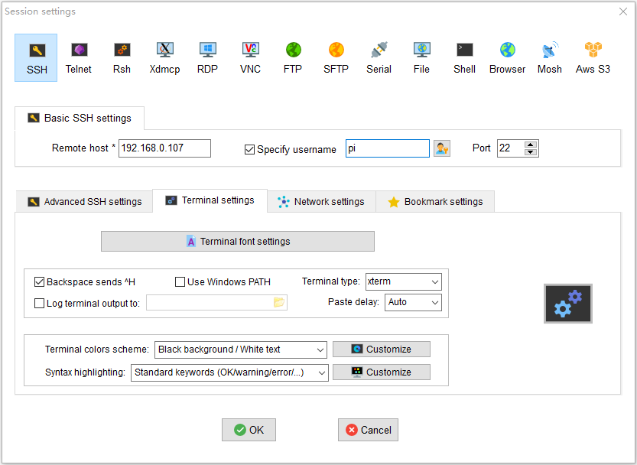Viewport: 637px width, 465px height.
Task: Choose the Shell session type
Action: click(465, 57)
